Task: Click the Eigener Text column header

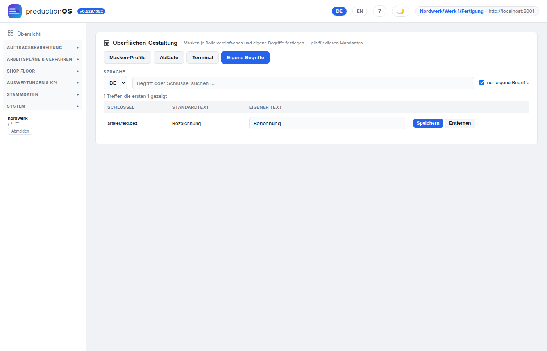Action: (265, 107)
